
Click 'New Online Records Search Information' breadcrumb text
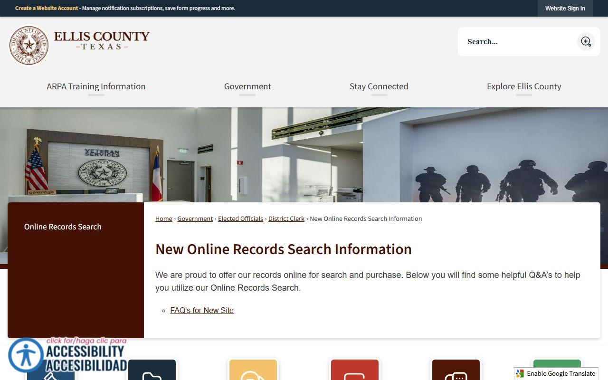click(366, 218)
